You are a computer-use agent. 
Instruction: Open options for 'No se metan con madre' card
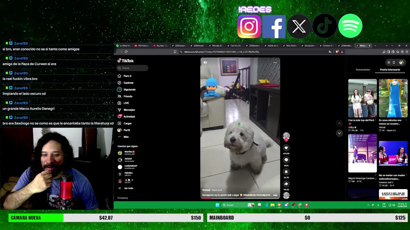[406, 175]
